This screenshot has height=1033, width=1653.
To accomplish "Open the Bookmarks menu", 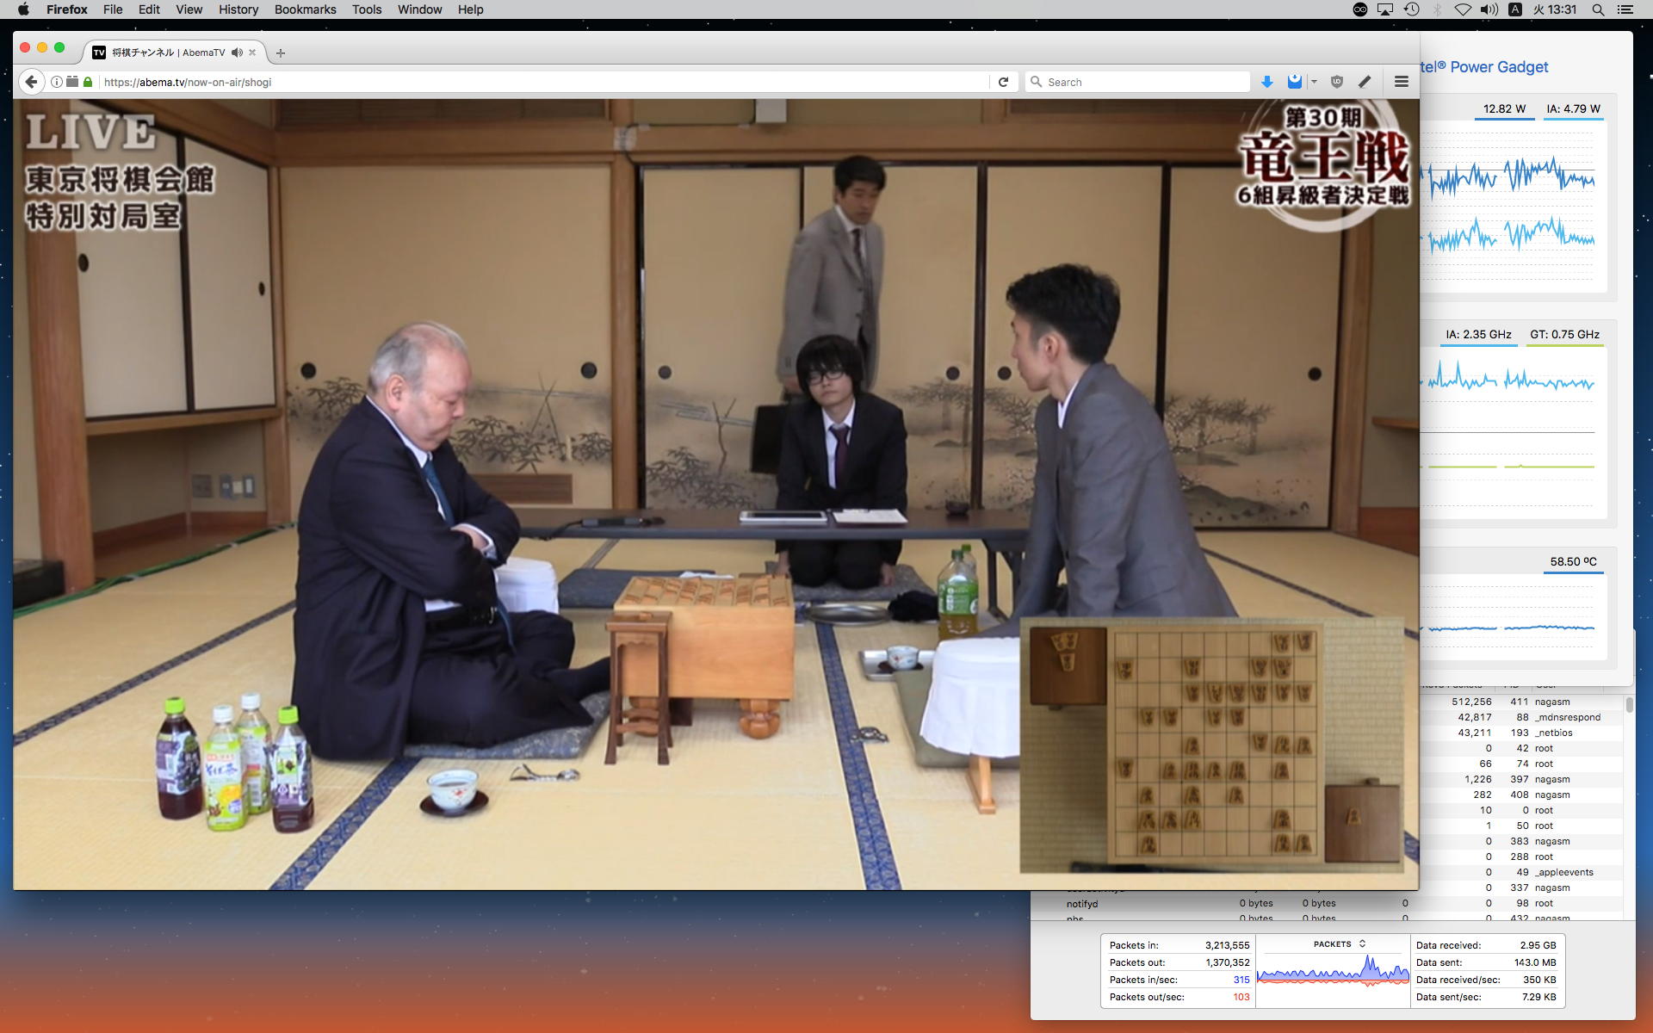I will (305, 9).
